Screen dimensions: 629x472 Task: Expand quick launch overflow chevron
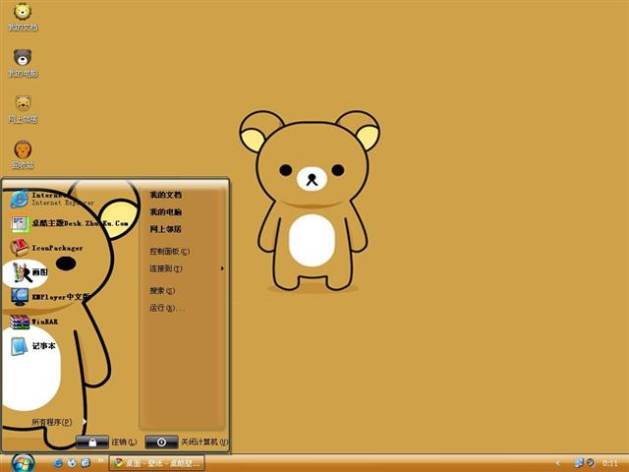tap(101, 460)
